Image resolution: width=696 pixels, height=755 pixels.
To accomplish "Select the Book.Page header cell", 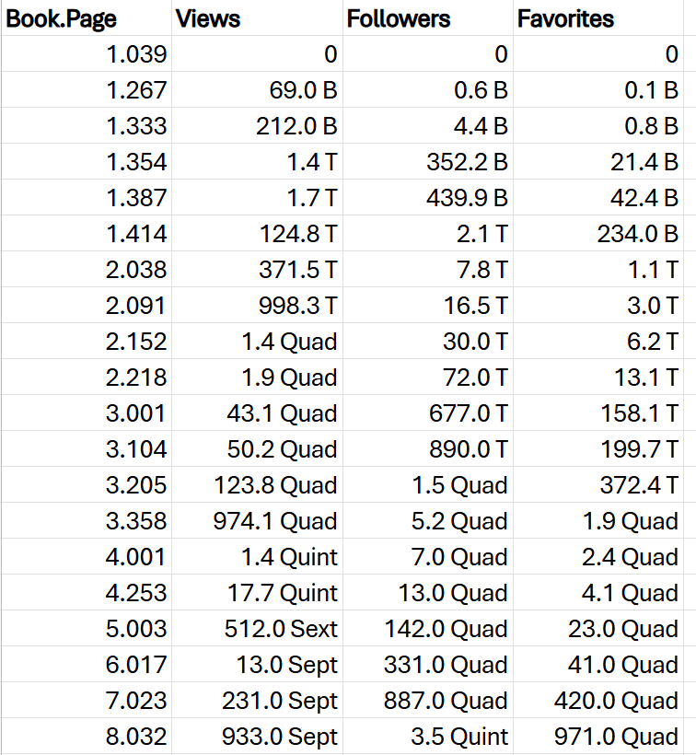I will coord(87,18).
